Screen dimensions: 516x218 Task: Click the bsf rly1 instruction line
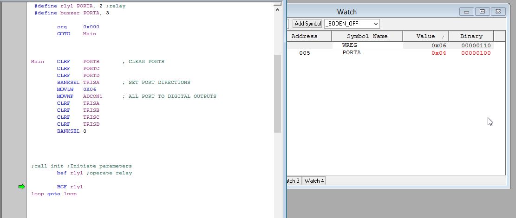pyautogui.click(x=94, y=173)
